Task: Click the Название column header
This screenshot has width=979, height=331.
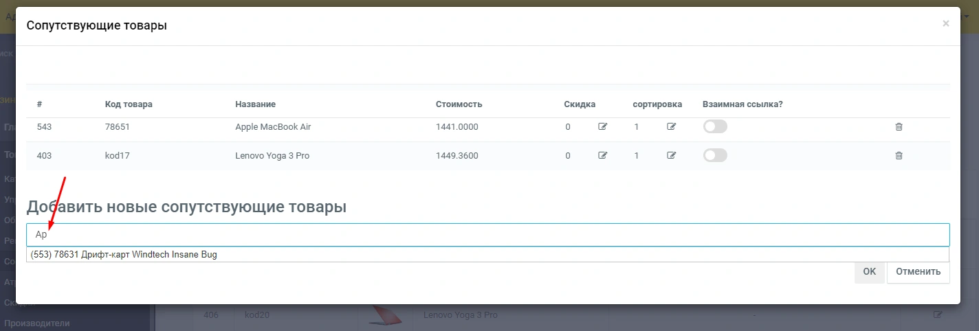Action: pos(255,104)
